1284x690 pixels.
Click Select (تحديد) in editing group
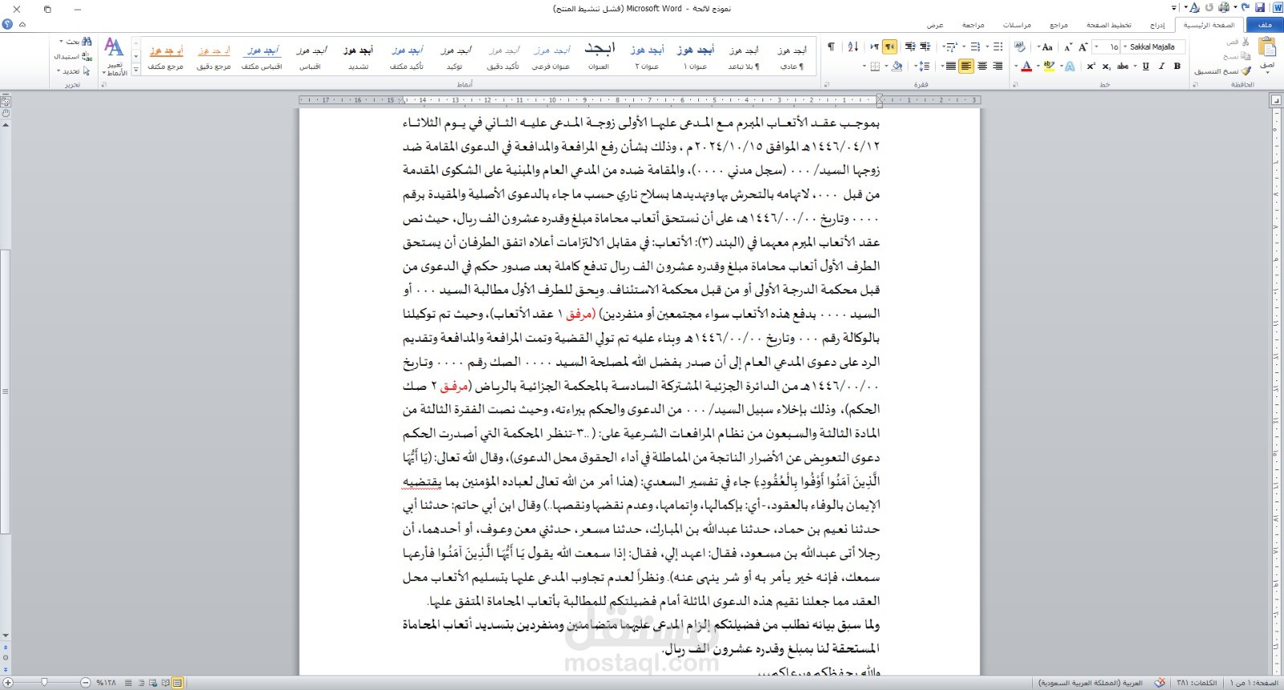point(74,71)
